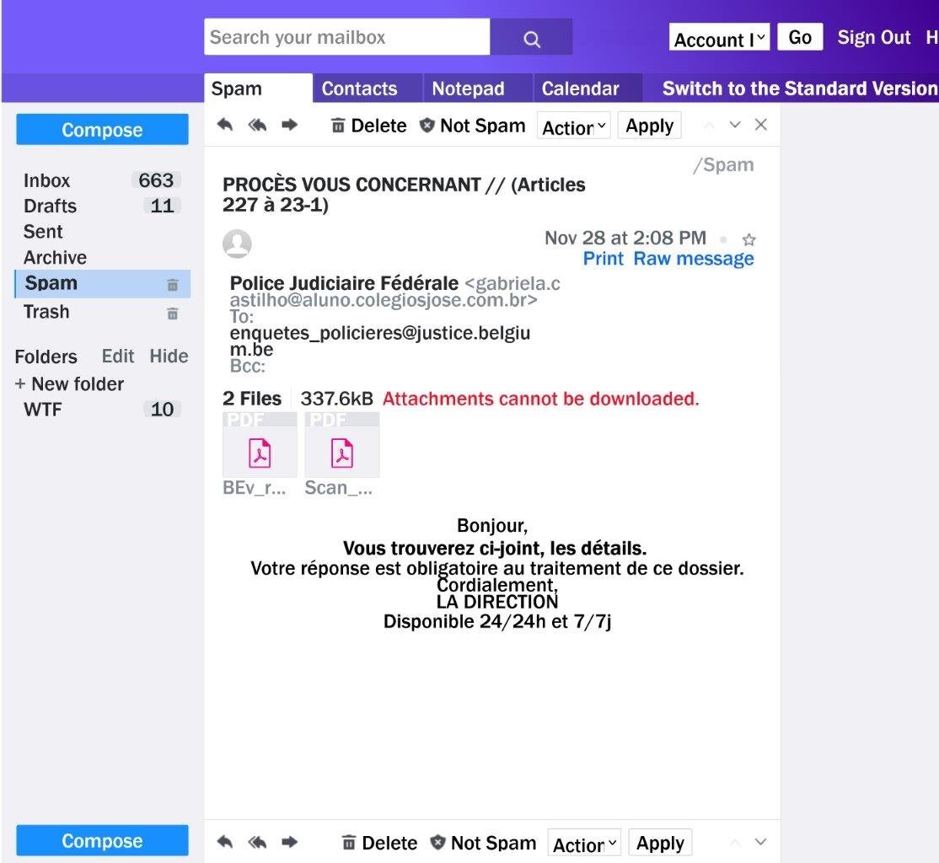Click the Forward arrow icon in top toolbar

coord(289,125)
